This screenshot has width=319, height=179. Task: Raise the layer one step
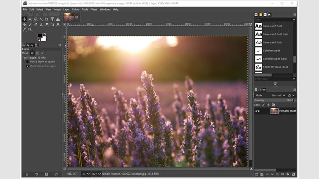267,174
